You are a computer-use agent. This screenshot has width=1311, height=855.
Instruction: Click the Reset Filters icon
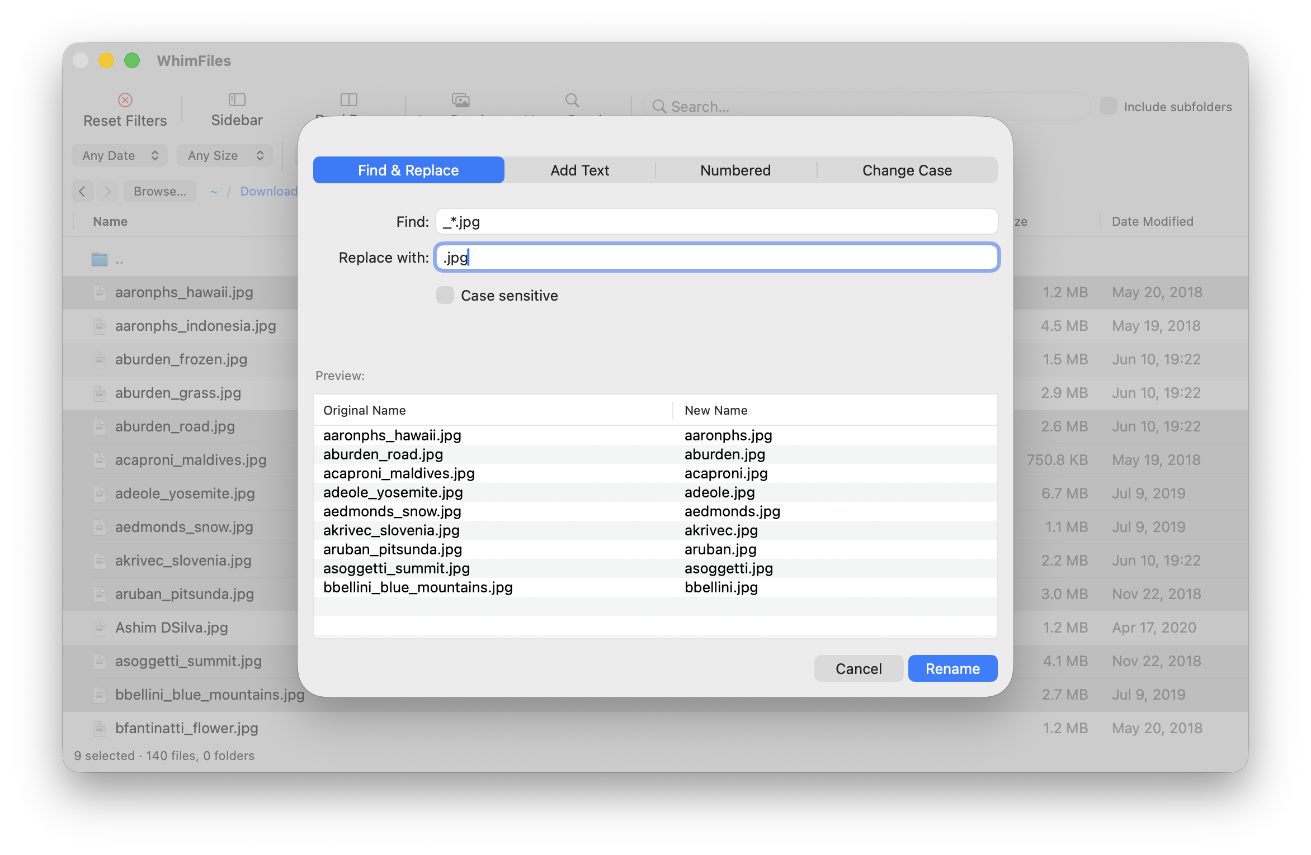125,100
